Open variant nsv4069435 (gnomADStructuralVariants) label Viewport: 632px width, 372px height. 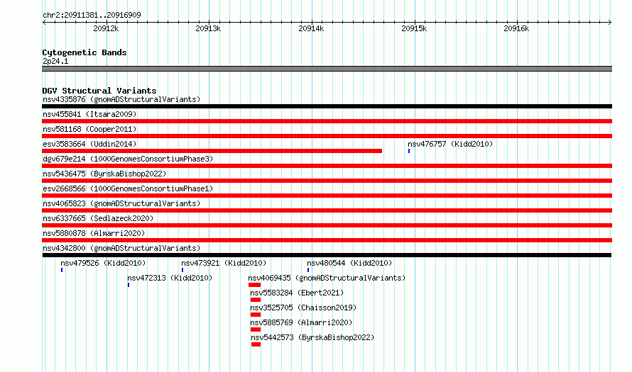click(327, 278)
